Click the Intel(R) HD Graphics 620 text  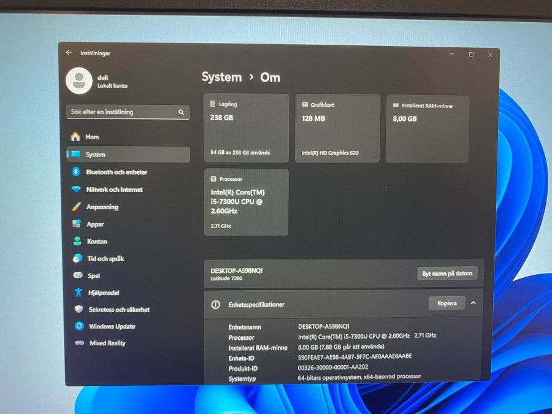point(330,153)
